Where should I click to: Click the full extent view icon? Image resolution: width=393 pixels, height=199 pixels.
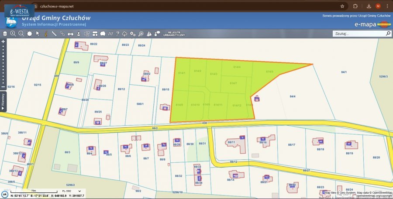pyautogui.click(x=30, y=34)
